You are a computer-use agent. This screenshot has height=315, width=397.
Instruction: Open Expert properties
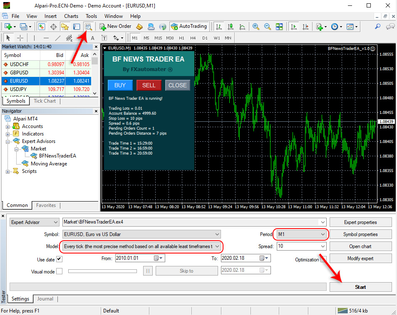coord(360,222)
